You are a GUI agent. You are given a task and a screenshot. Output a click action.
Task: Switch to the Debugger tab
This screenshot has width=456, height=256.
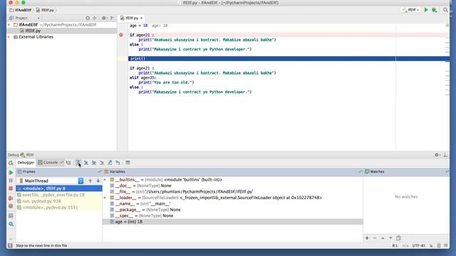pos(26,163)
